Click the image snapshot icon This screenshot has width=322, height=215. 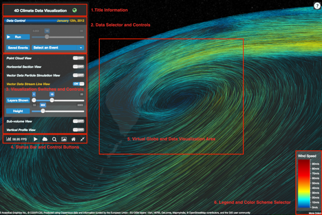click(x=64, y=139)
